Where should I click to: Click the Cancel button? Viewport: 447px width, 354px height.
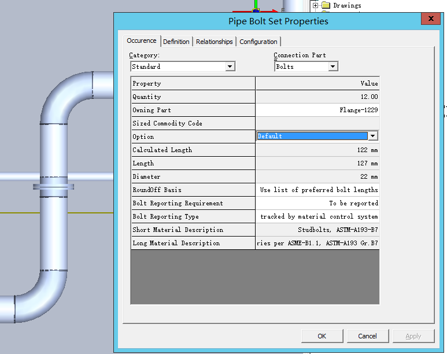tap(368, 336)
